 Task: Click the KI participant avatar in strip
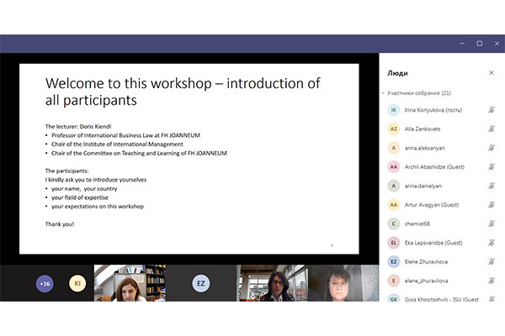(x=77, y=284)
